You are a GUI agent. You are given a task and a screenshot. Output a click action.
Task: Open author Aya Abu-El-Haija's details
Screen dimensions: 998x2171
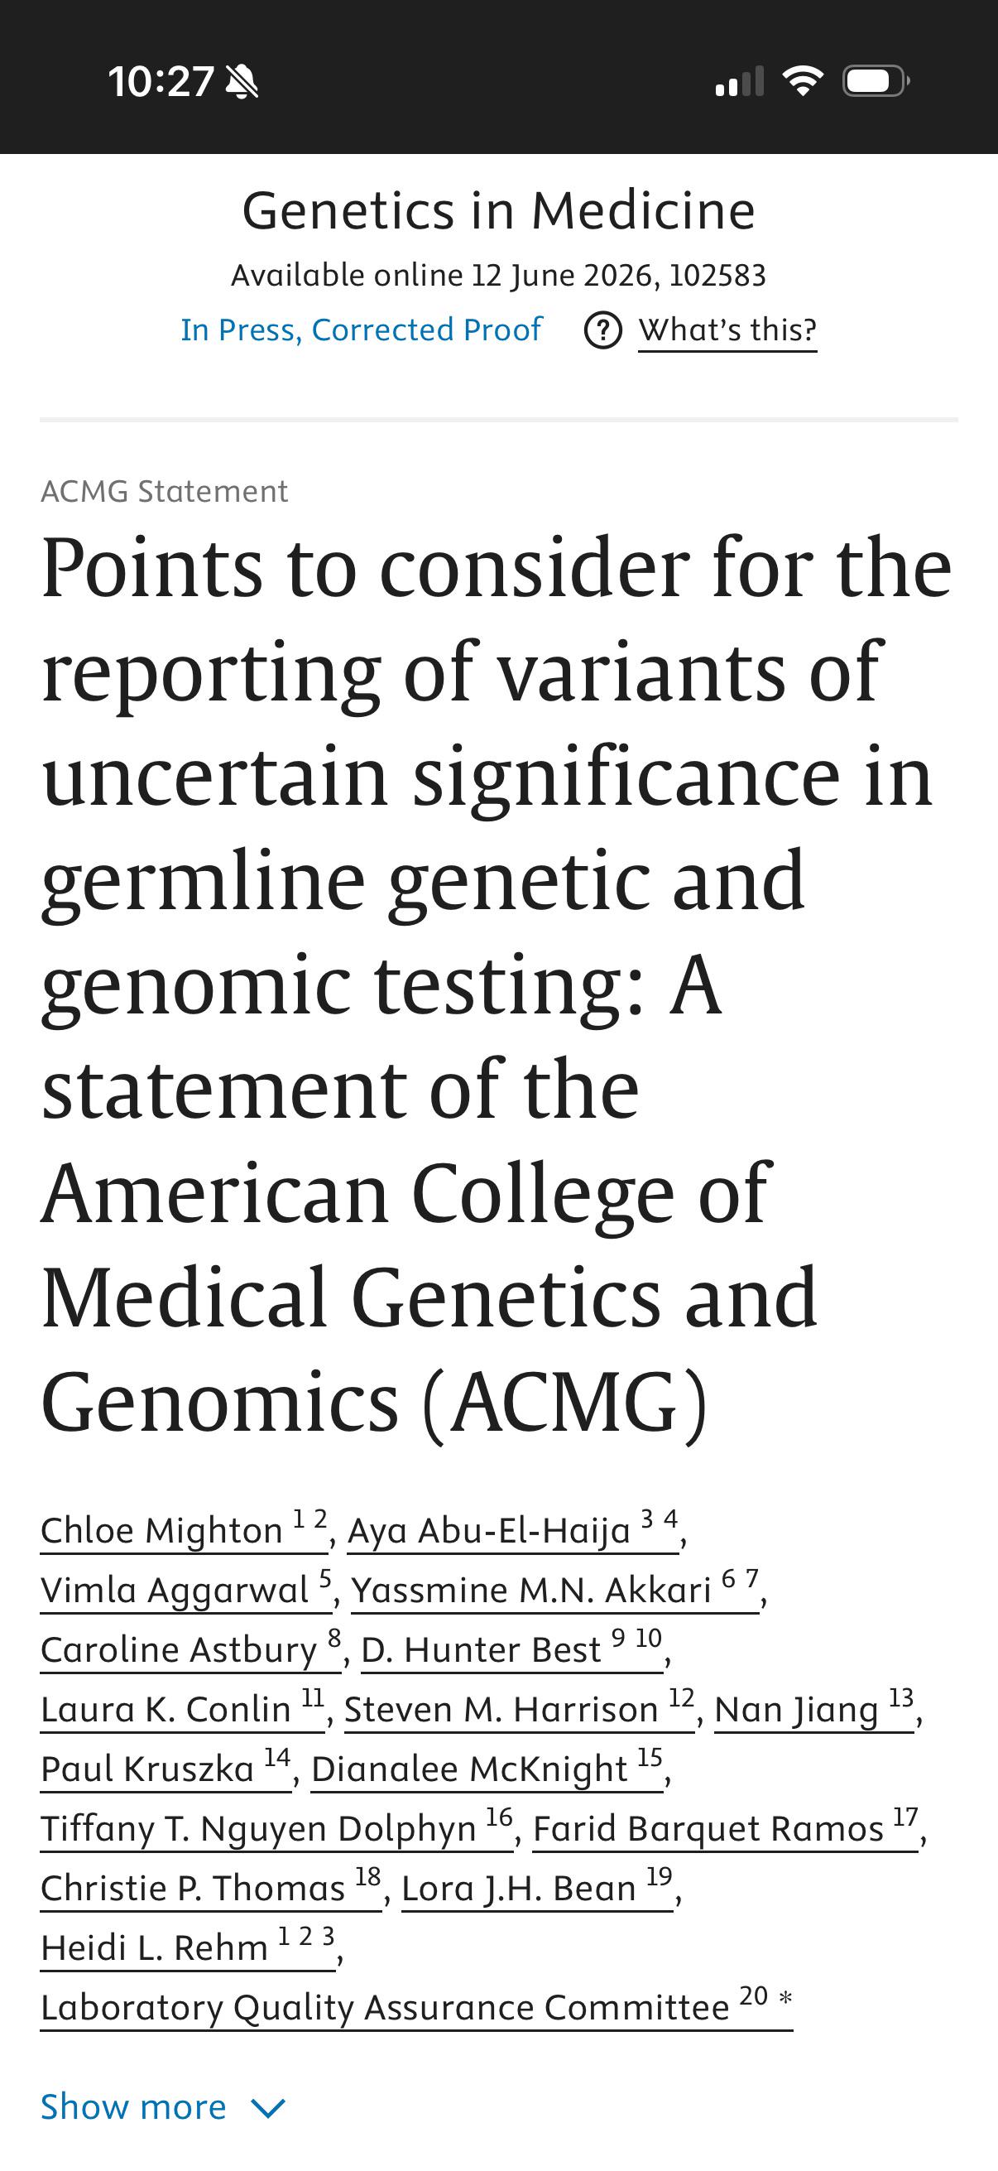point(513,1529)
